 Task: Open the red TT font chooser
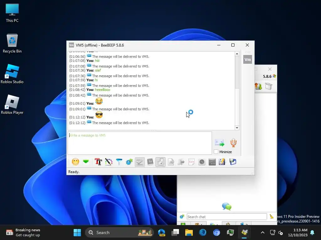[98, 162]
